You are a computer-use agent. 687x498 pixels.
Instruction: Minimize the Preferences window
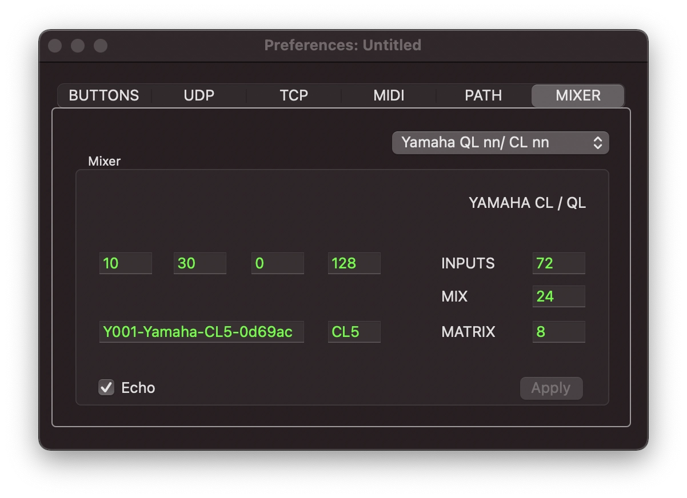pos(78,46)
